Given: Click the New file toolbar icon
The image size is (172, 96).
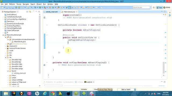Looking at the screenshot, I should pyautogui.click(x=2, y=7).
